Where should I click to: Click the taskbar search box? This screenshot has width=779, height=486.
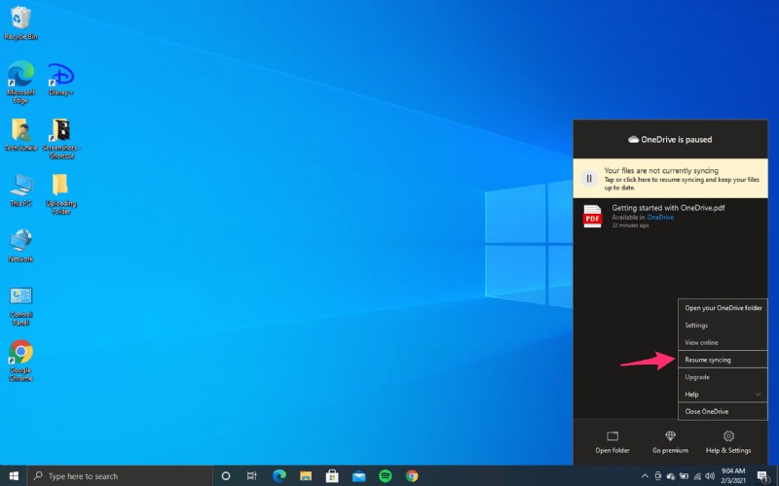(120, 476)
